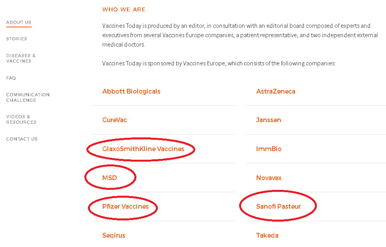Open the About Us menu item
This screenshot has width=386, height=247.
[19, 22]
